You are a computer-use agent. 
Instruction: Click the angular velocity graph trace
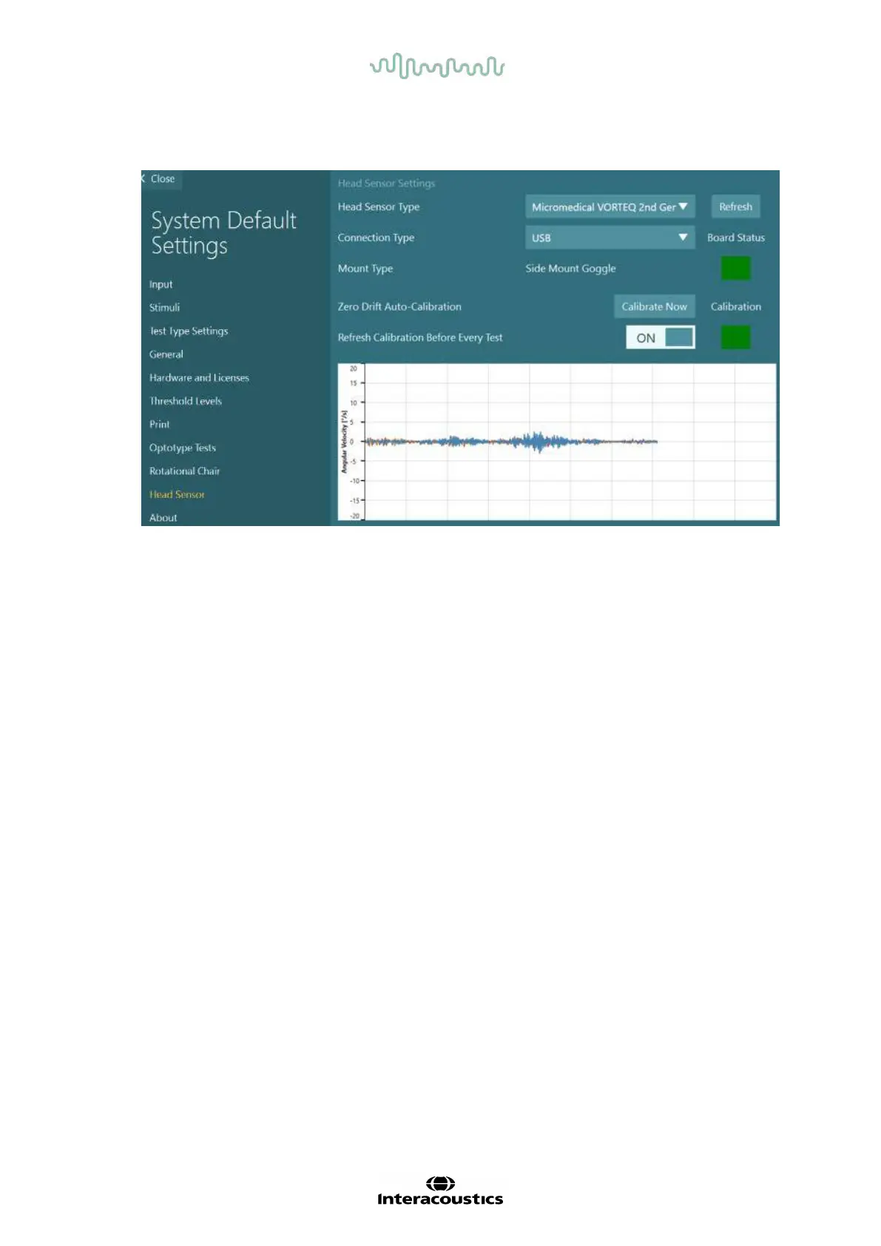point(510,442)
